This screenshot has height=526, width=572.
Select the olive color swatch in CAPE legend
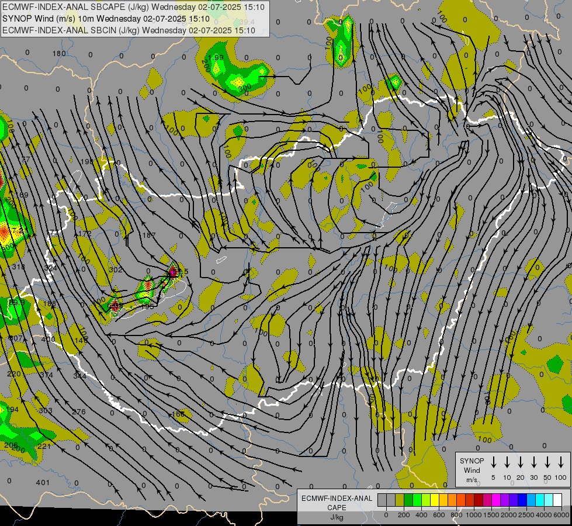tap(400, 500)
